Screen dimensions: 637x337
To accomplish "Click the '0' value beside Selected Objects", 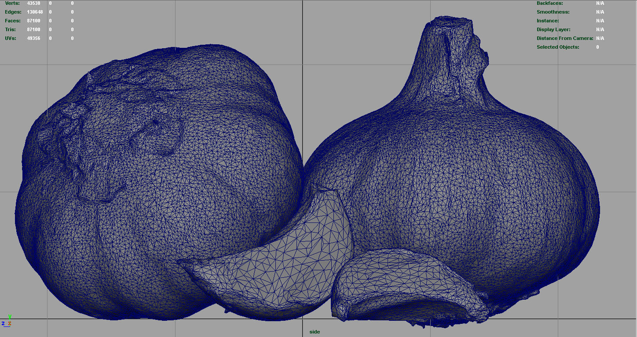I will coord(597,47).
